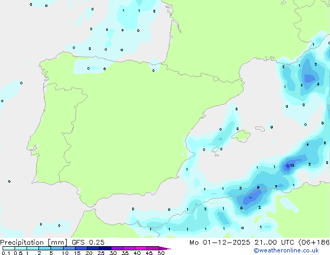Click the over-50 mm arrow tip of legend
The width and height of the screenshot is (330, 255).
click(x=165, y=248)
